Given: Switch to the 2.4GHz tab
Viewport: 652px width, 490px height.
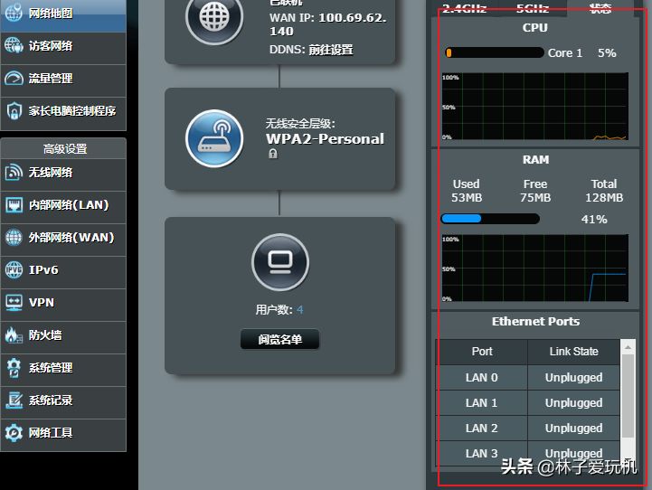Looking at the screenshot, I should pos(464,8).
